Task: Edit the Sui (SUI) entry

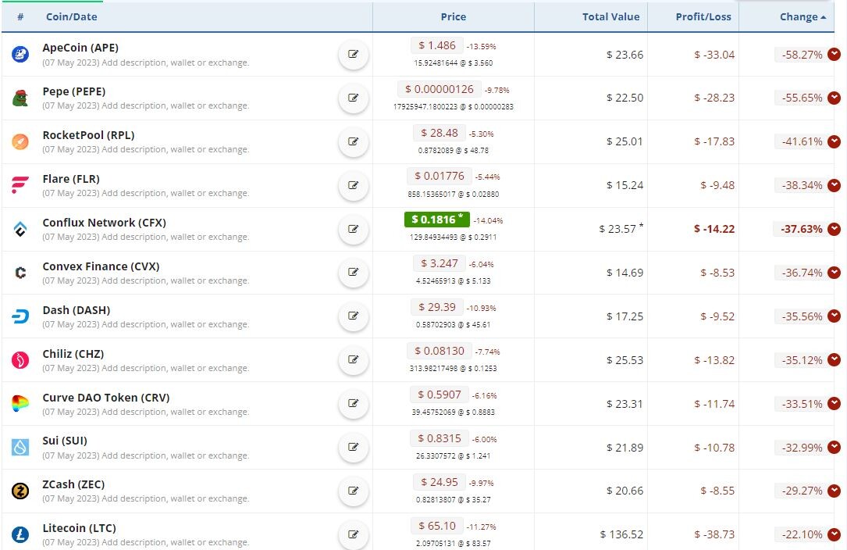Action: pyautogui.click(x=354, y=447)
